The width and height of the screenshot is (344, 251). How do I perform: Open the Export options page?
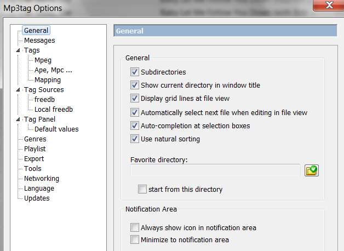click(x=34, y=159)
